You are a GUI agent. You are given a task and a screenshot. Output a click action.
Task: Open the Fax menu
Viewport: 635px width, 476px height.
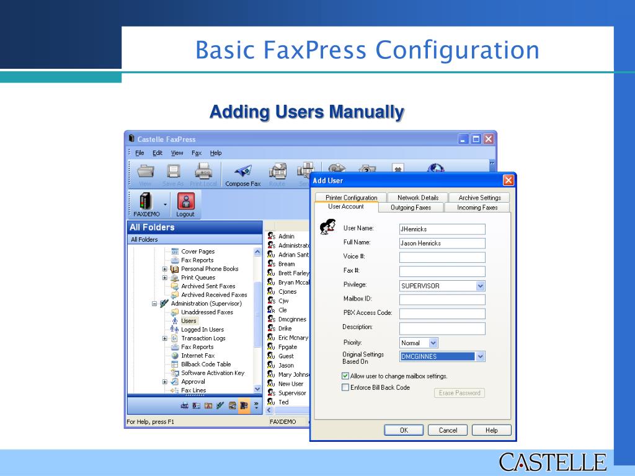pos(197,153)
